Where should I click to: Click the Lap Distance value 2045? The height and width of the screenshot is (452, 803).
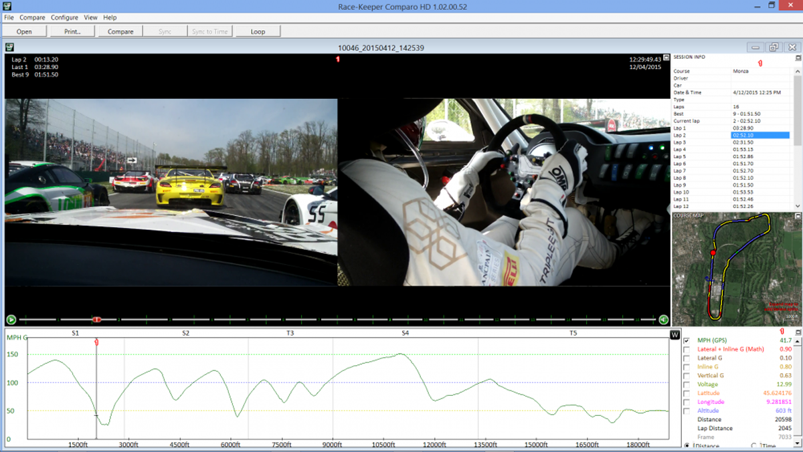[785, 429]
